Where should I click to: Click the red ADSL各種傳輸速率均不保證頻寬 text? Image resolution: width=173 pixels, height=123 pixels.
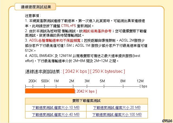pos(55,40)
